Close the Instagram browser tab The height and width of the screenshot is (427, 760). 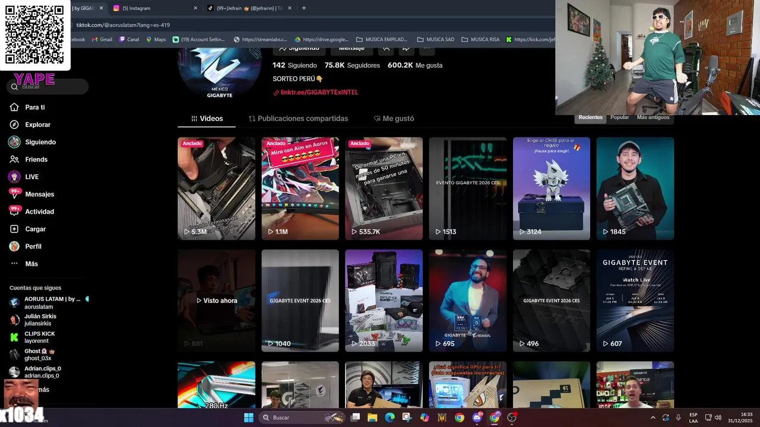[195, 8]
